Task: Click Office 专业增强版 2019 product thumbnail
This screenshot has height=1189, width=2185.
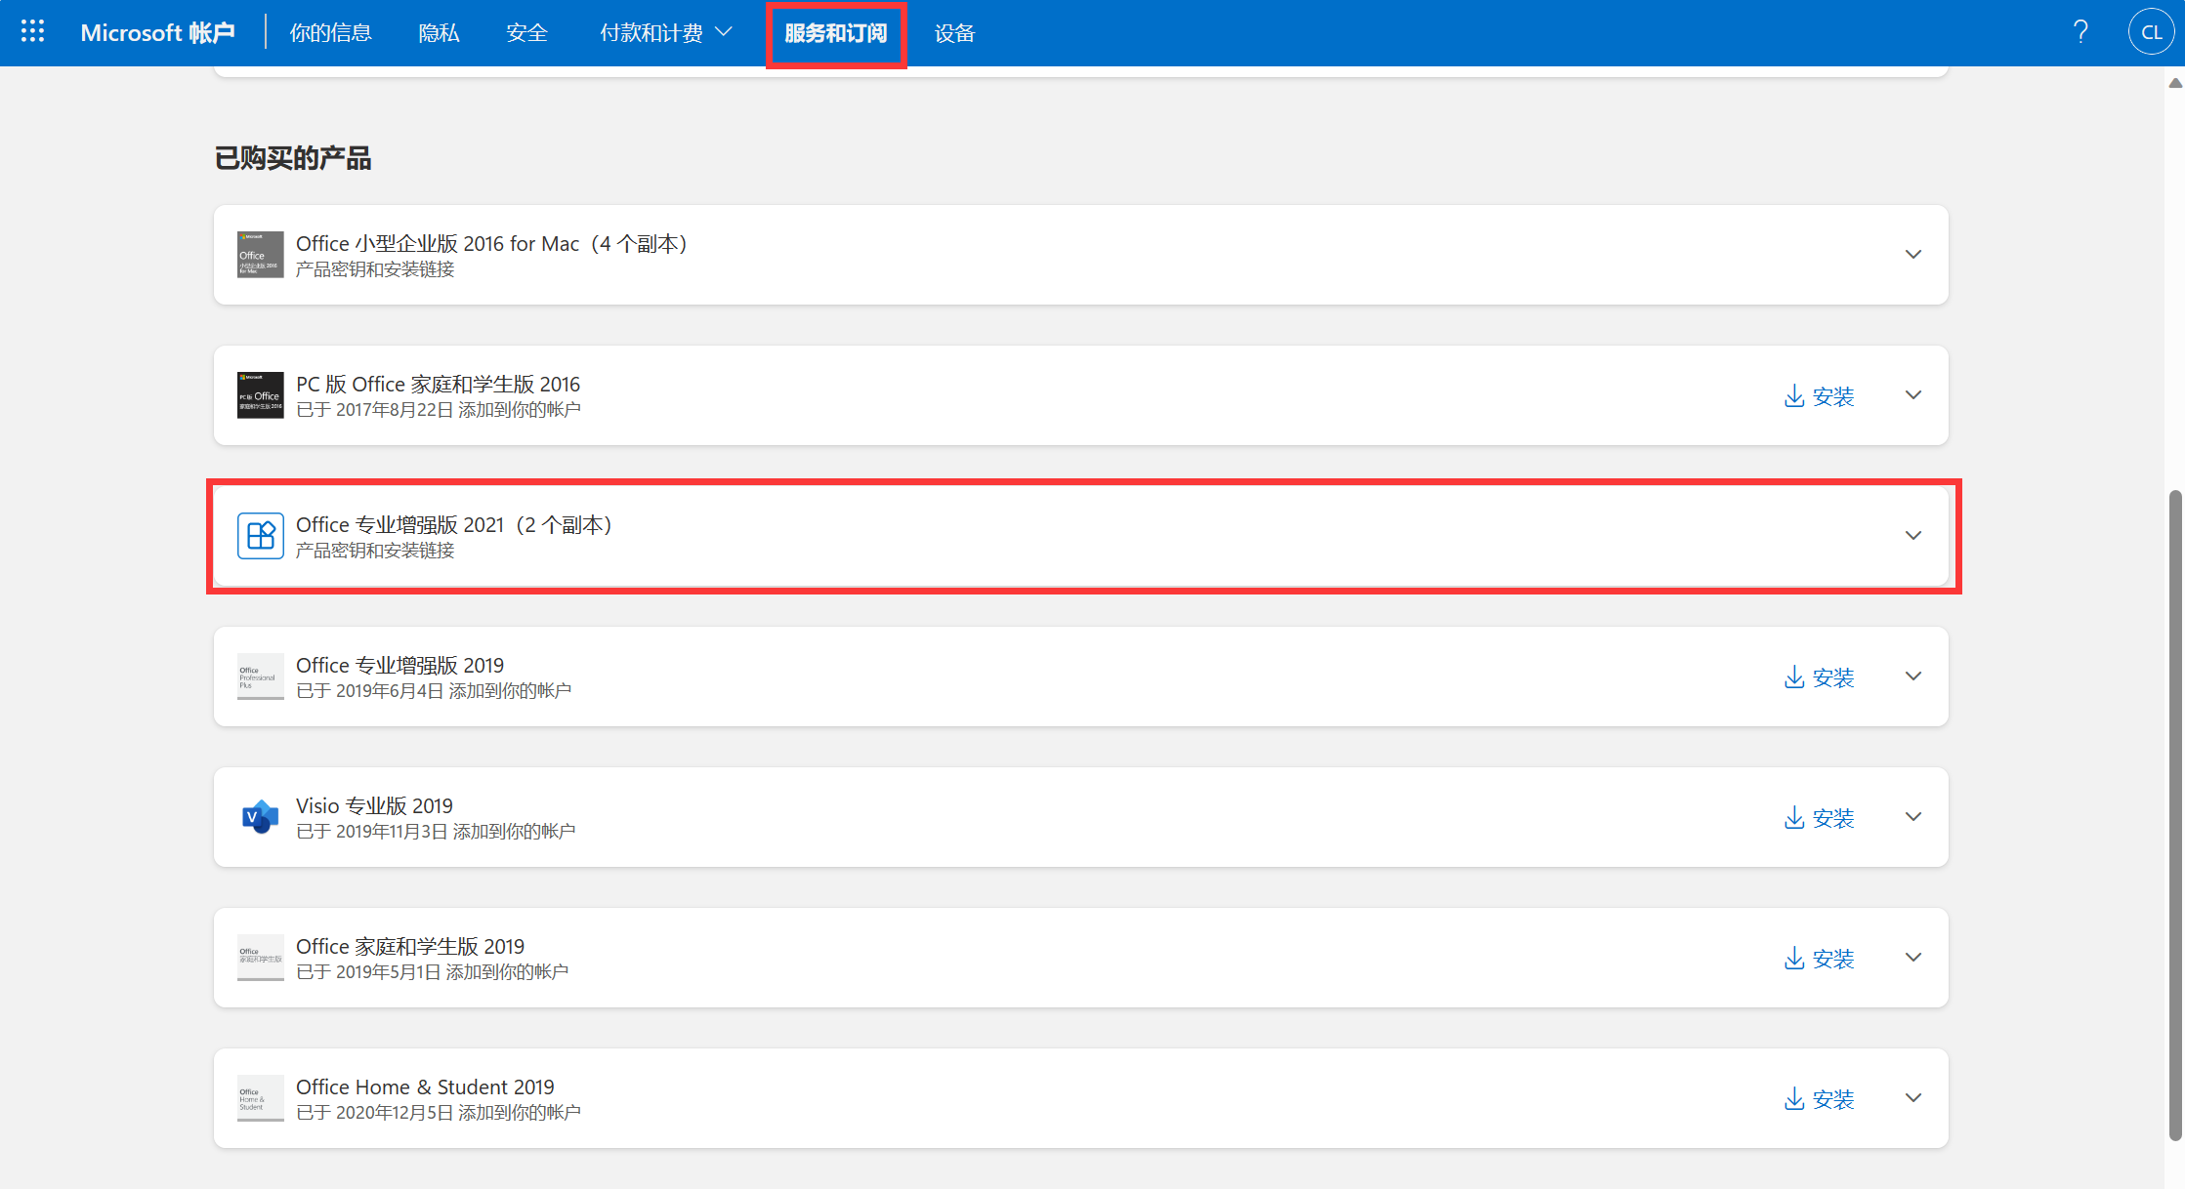Action: click(260, 676)
